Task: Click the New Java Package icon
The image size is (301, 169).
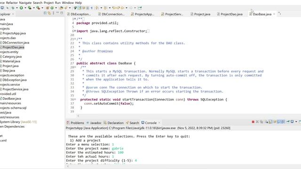Action: [47, 8]
